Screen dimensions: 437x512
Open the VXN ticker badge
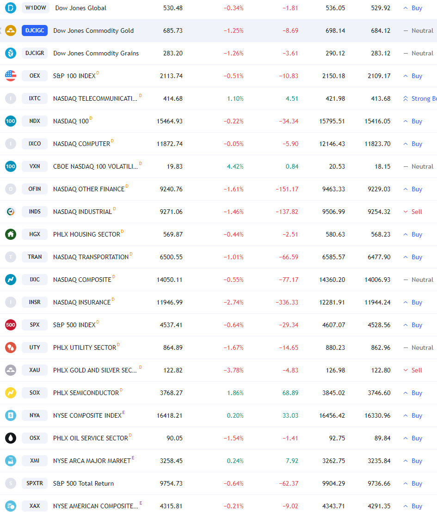tap(35, 166)
